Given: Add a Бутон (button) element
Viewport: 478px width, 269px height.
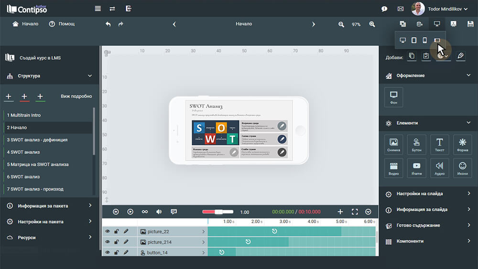Looking at the screenshot, I should click(x=416, y=144).
